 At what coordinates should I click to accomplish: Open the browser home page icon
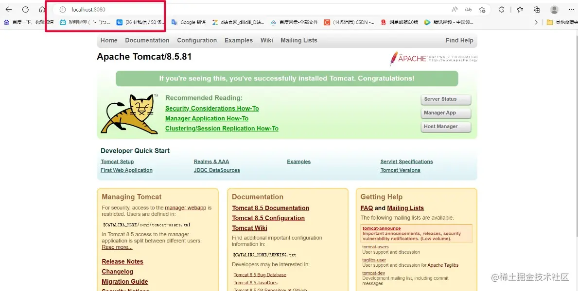point(42,10)
